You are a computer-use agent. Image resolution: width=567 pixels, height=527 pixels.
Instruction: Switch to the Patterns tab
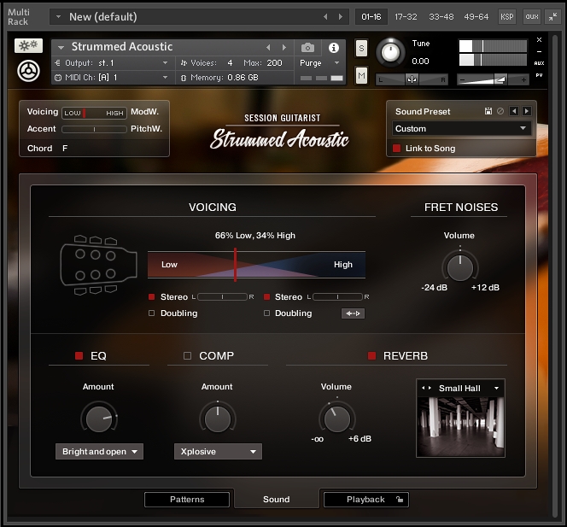[x=187, y=500]
